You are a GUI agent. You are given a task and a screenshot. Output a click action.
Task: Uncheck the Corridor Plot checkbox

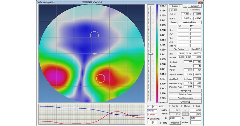pos(148,119)
